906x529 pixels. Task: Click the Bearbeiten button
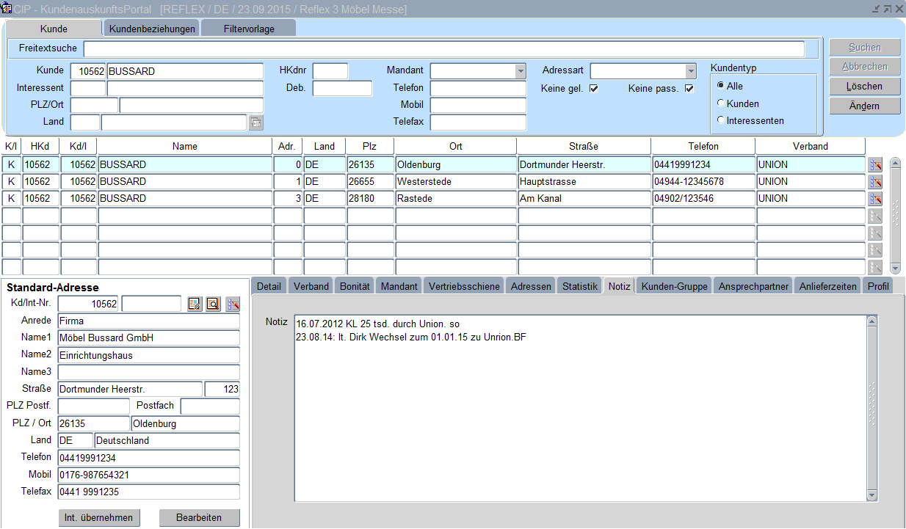coord(199,518)
